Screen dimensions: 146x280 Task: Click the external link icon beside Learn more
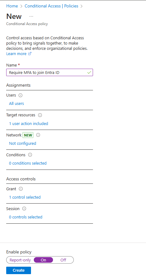coord(30,54)
